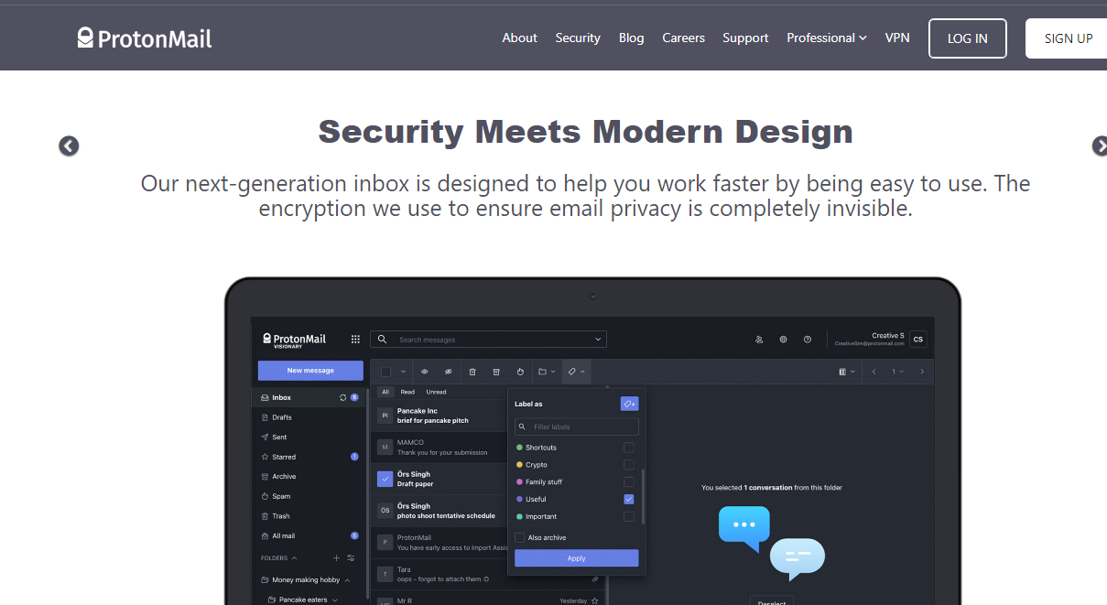The height and width of the screenshot is (605, 1107).
Task: Mark as read using the eye icon
Action: coord(425,372)
